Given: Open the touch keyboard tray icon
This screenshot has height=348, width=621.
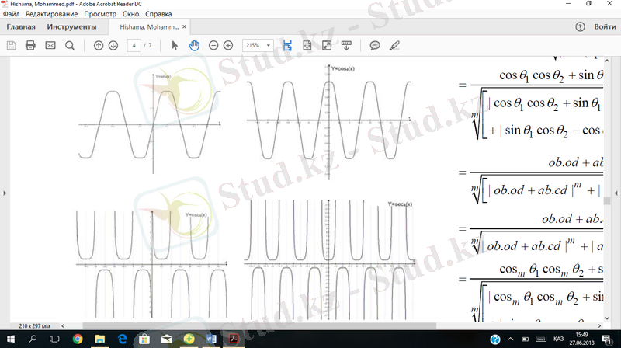Looking at the screenshot, I should (x=541, y=339).
